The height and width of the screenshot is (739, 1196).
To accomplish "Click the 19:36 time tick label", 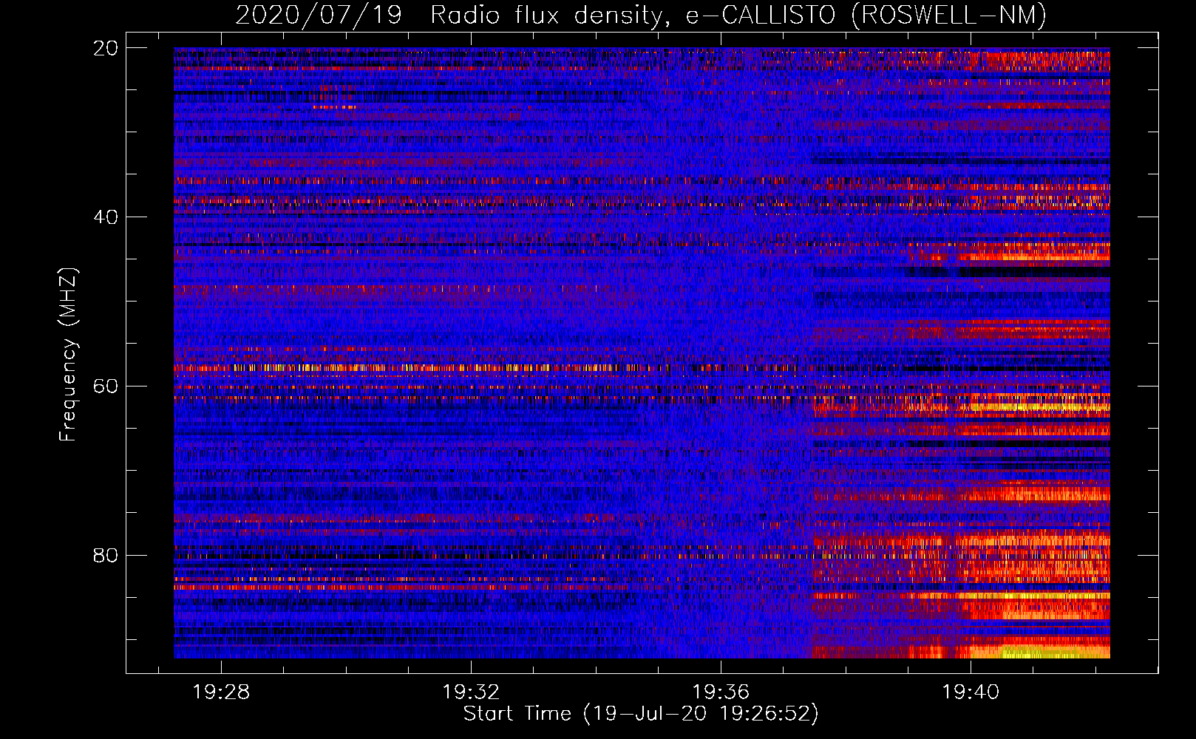I will [x=721, y=692].
